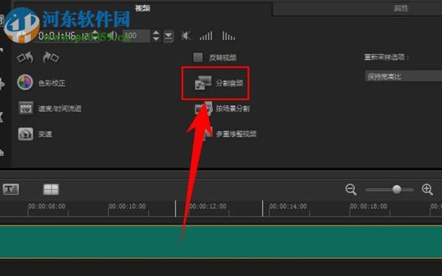Mute the clip with the speaker-X icon
Image resolution: width=442 pixels, height=276 pixels.
pos(186,36)
